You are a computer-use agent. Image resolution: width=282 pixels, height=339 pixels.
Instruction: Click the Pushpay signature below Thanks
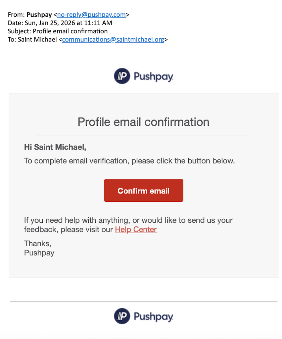39,253
